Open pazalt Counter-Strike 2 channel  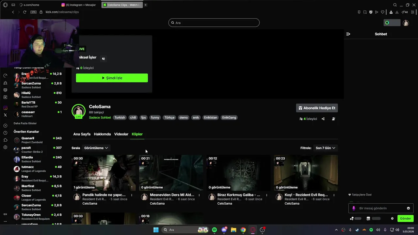point(38,150)
